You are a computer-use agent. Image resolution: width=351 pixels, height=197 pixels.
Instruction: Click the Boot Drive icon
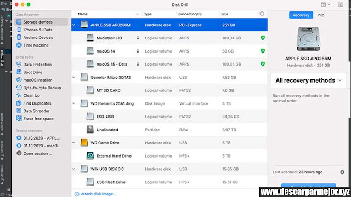click(19, 72)
